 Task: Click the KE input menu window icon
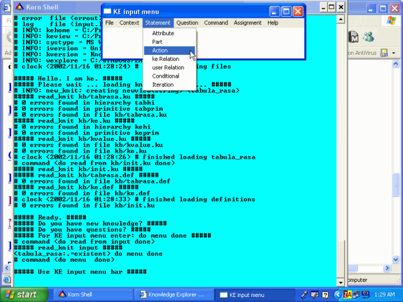pos(107,12)
